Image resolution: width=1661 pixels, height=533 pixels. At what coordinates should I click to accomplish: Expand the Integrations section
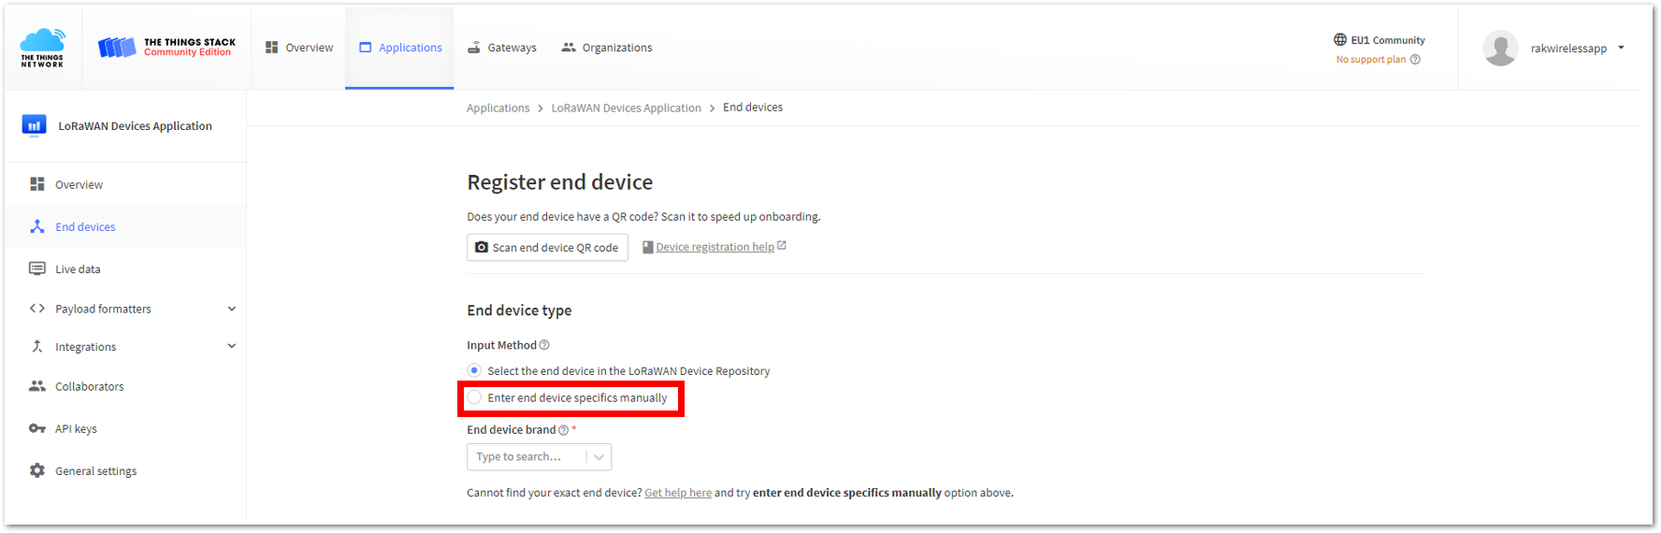pyautogui.click(x=232, y=347)
